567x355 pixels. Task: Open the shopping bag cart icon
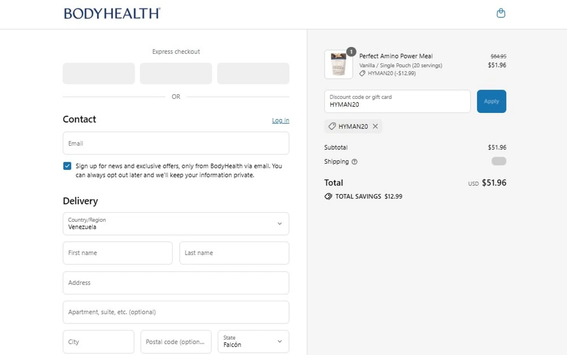(501, 13)
